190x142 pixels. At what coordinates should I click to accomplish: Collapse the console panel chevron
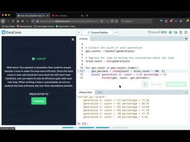pyautogui.click(x=186, y=92)
